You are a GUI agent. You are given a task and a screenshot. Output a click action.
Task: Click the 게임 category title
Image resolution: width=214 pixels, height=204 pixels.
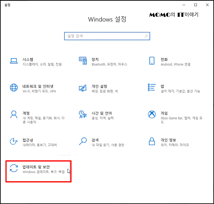pos(164,113)
